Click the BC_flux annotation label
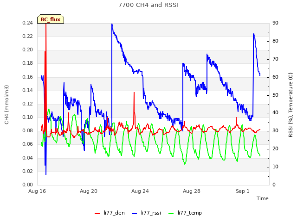 51,19
